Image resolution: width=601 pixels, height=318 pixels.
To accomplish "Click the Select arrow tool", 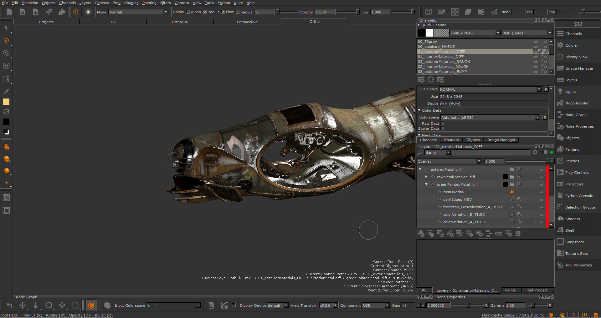I will point(6,28).
